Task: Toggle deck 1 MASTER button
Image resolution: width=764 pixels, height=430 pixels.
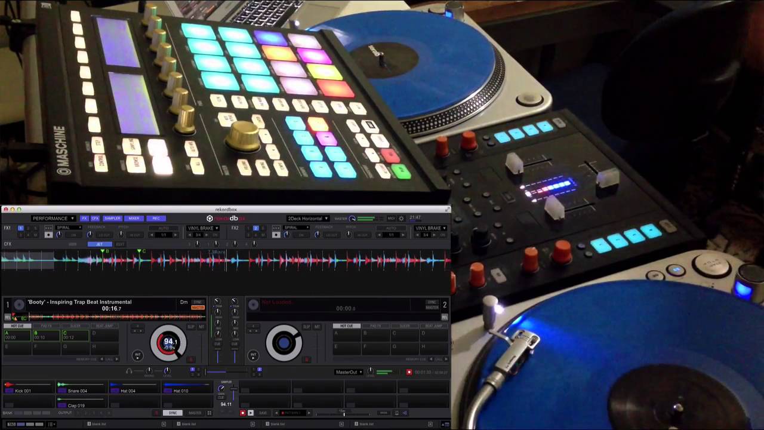Action: coord(198,308)
